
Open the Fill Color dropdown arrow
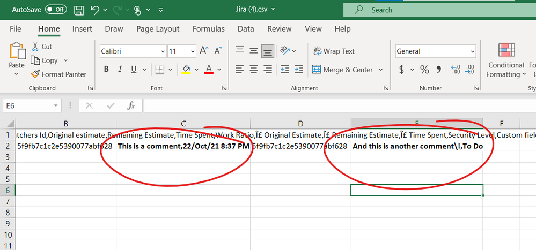pyautogui.click(x=196, y=70)
